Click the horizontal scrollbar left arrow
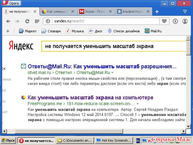Image resolution: width=193 pixels, height=145 pixels. pyautogui.click(x=4, y=131)
